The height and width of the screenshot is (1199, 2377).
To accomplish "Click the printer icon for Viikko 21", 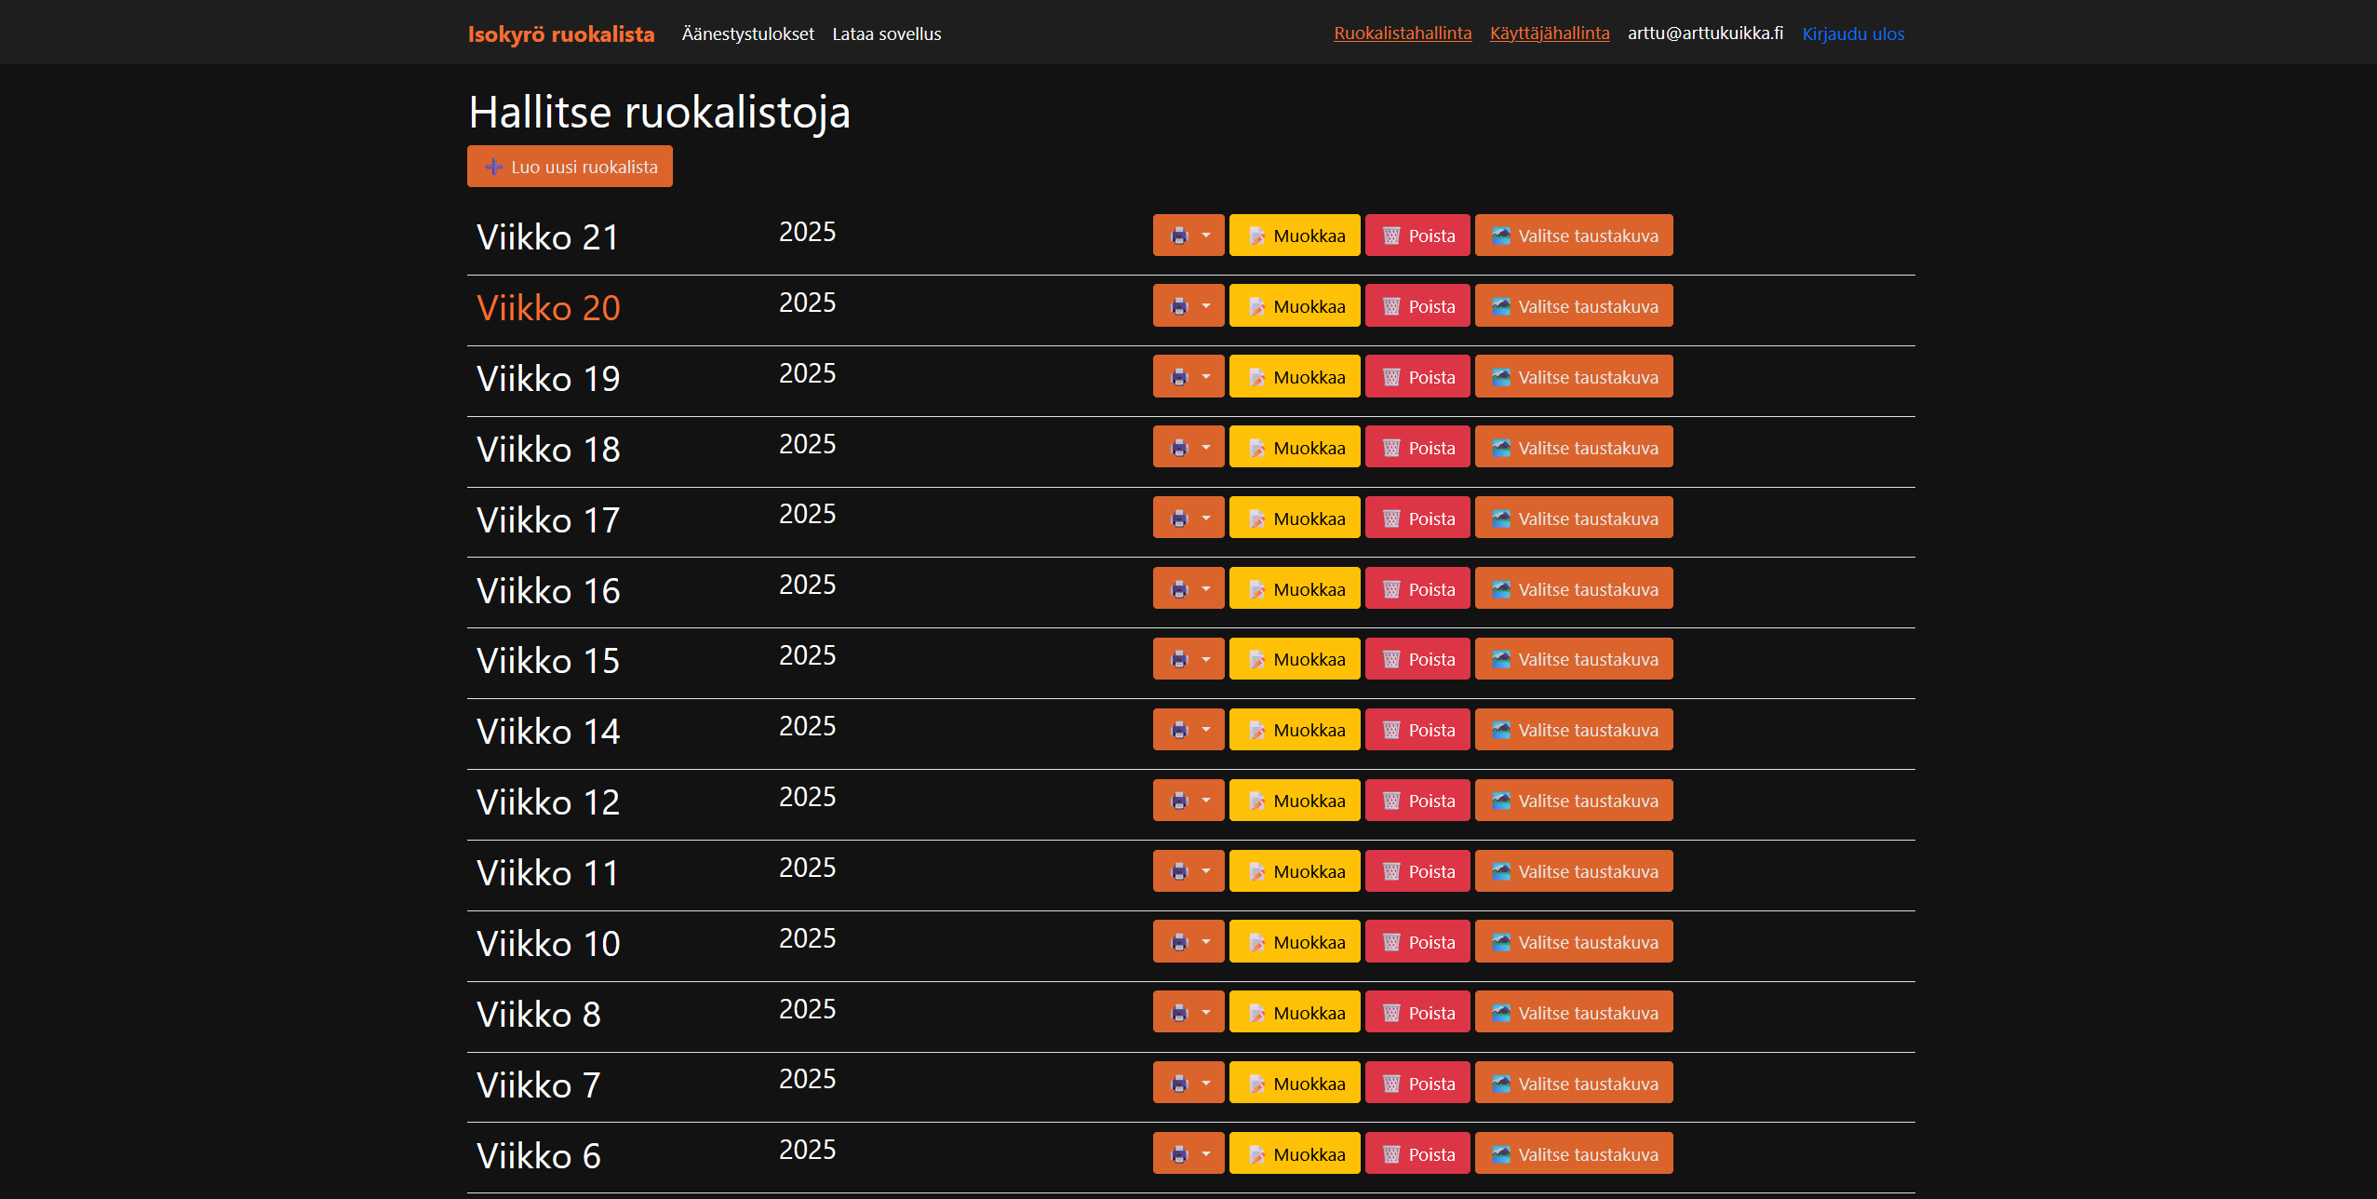I will pyautogui.click(x=1179, y=236).
